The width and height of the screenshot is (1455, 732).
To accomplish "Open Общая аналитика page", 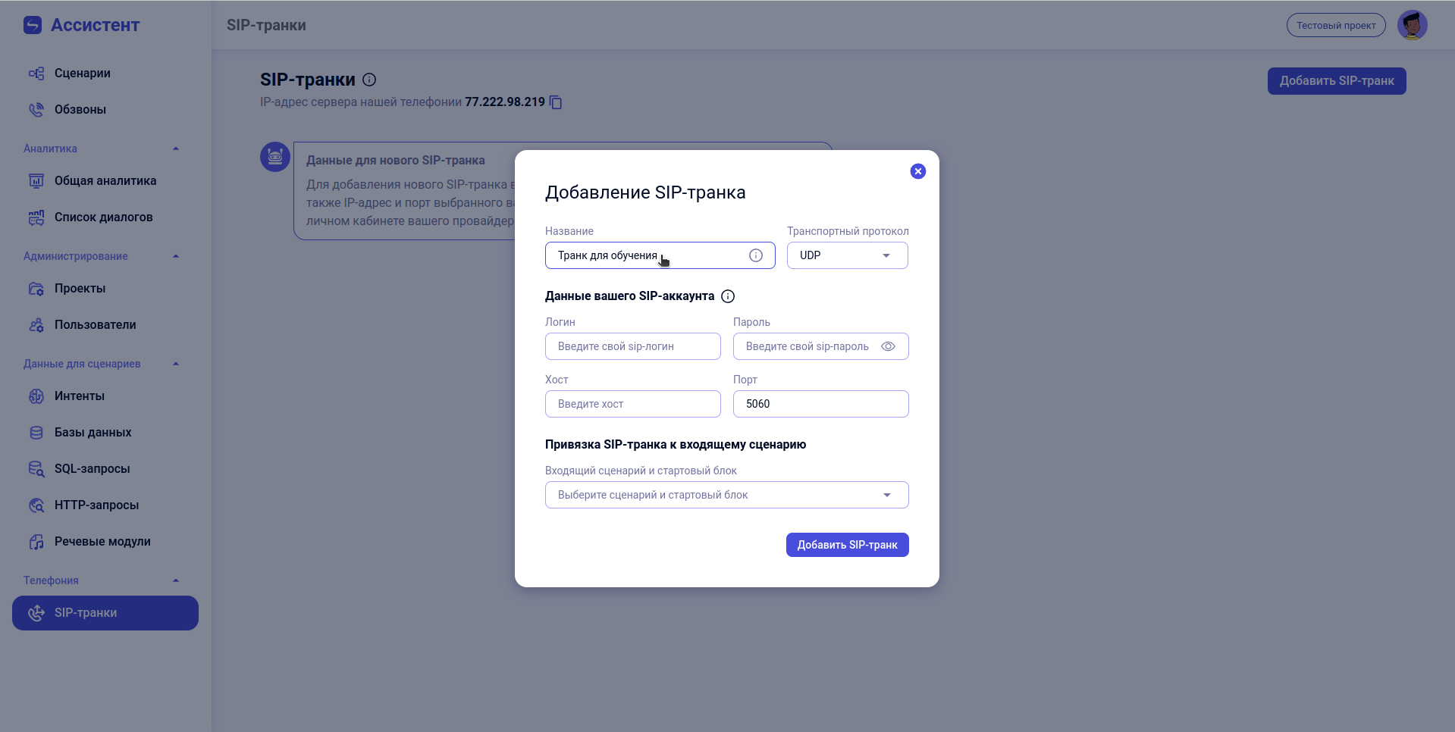I will (105, 181).
